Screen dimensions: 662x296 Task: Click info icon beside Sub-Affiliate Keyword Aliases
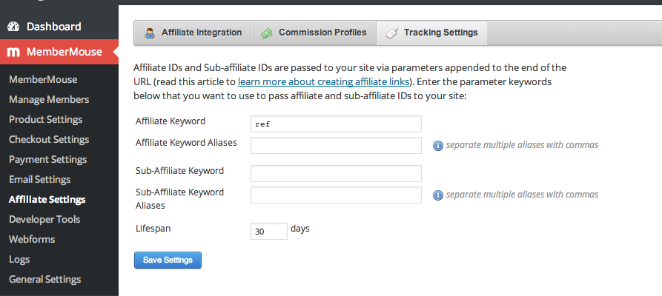tap(438, 195)
